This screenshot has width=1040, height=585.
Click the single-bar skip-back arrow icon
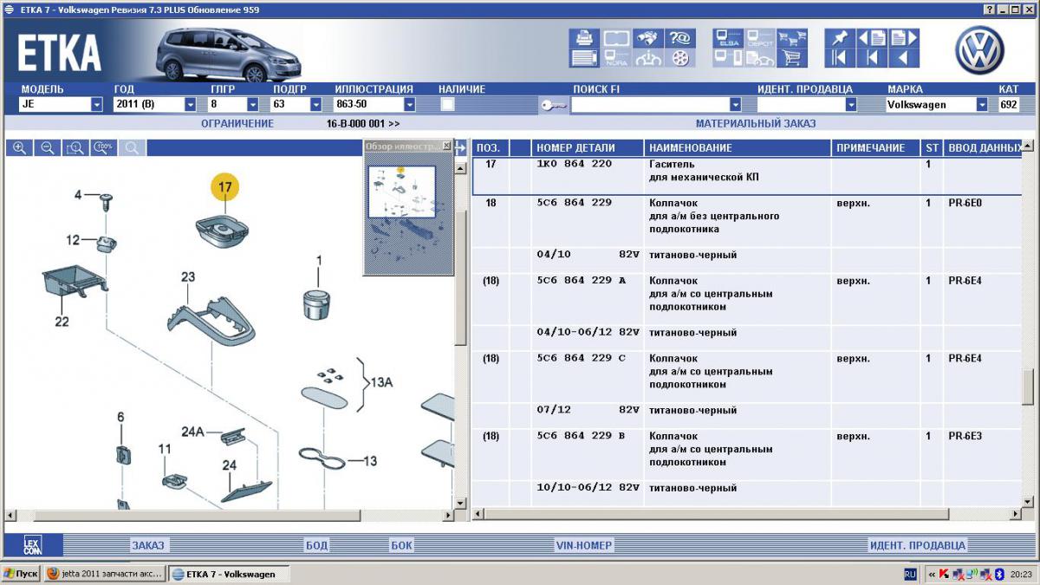(x=872, y=58)
